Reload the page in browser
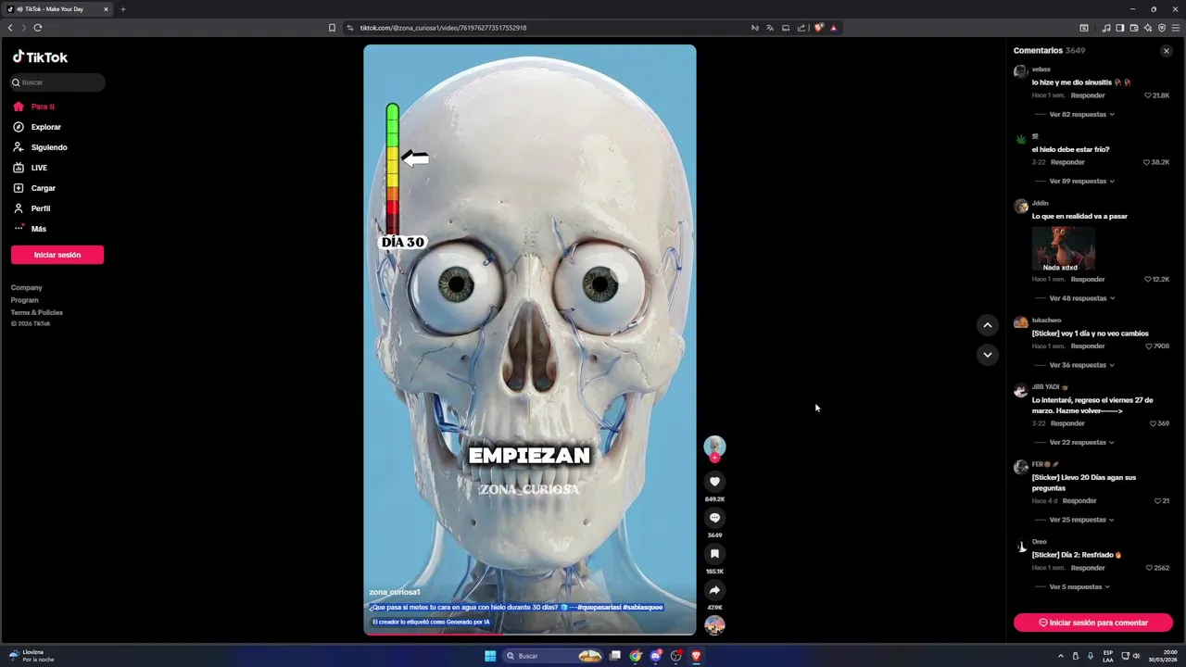 (x=38, y=28)
